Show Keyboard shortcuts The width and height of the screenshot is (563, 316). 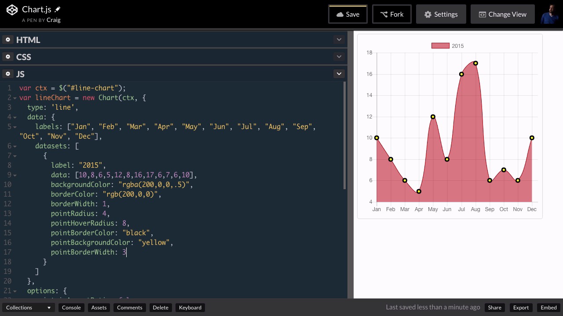point(190,308)
